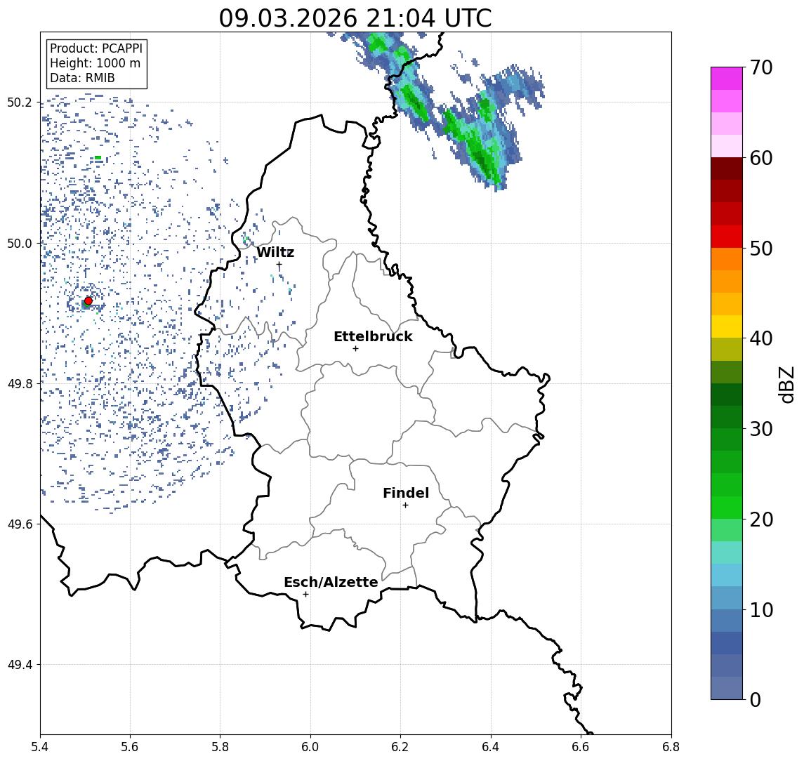Screen dimensions: 804x761
Task: Click the latitude axis label 50.2
Action: (x=20, y=102)
